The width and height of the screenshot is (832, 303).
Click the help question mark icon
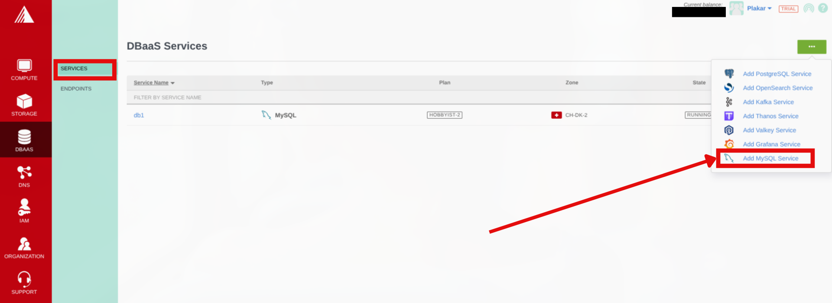pos(823,8)
